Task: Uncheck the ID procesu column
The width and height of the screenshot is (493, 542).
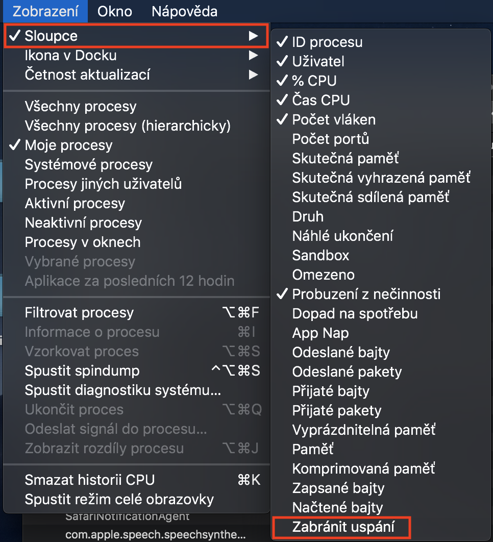Action: pos(327,42)
